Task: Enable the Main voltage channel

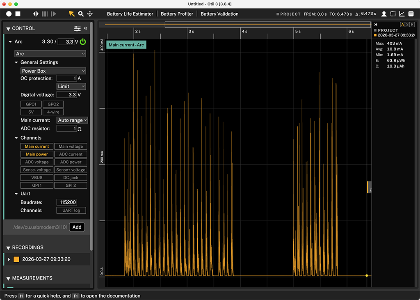Action: (71, 147)
